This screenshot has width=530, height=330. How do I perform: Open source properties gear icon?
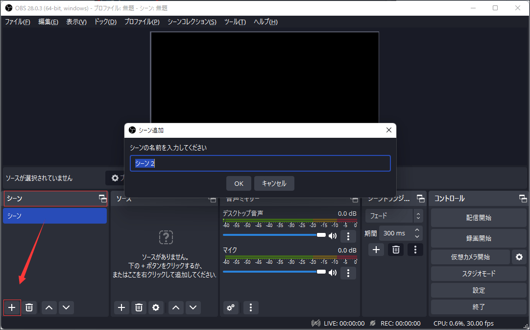(x=156, y=307)
